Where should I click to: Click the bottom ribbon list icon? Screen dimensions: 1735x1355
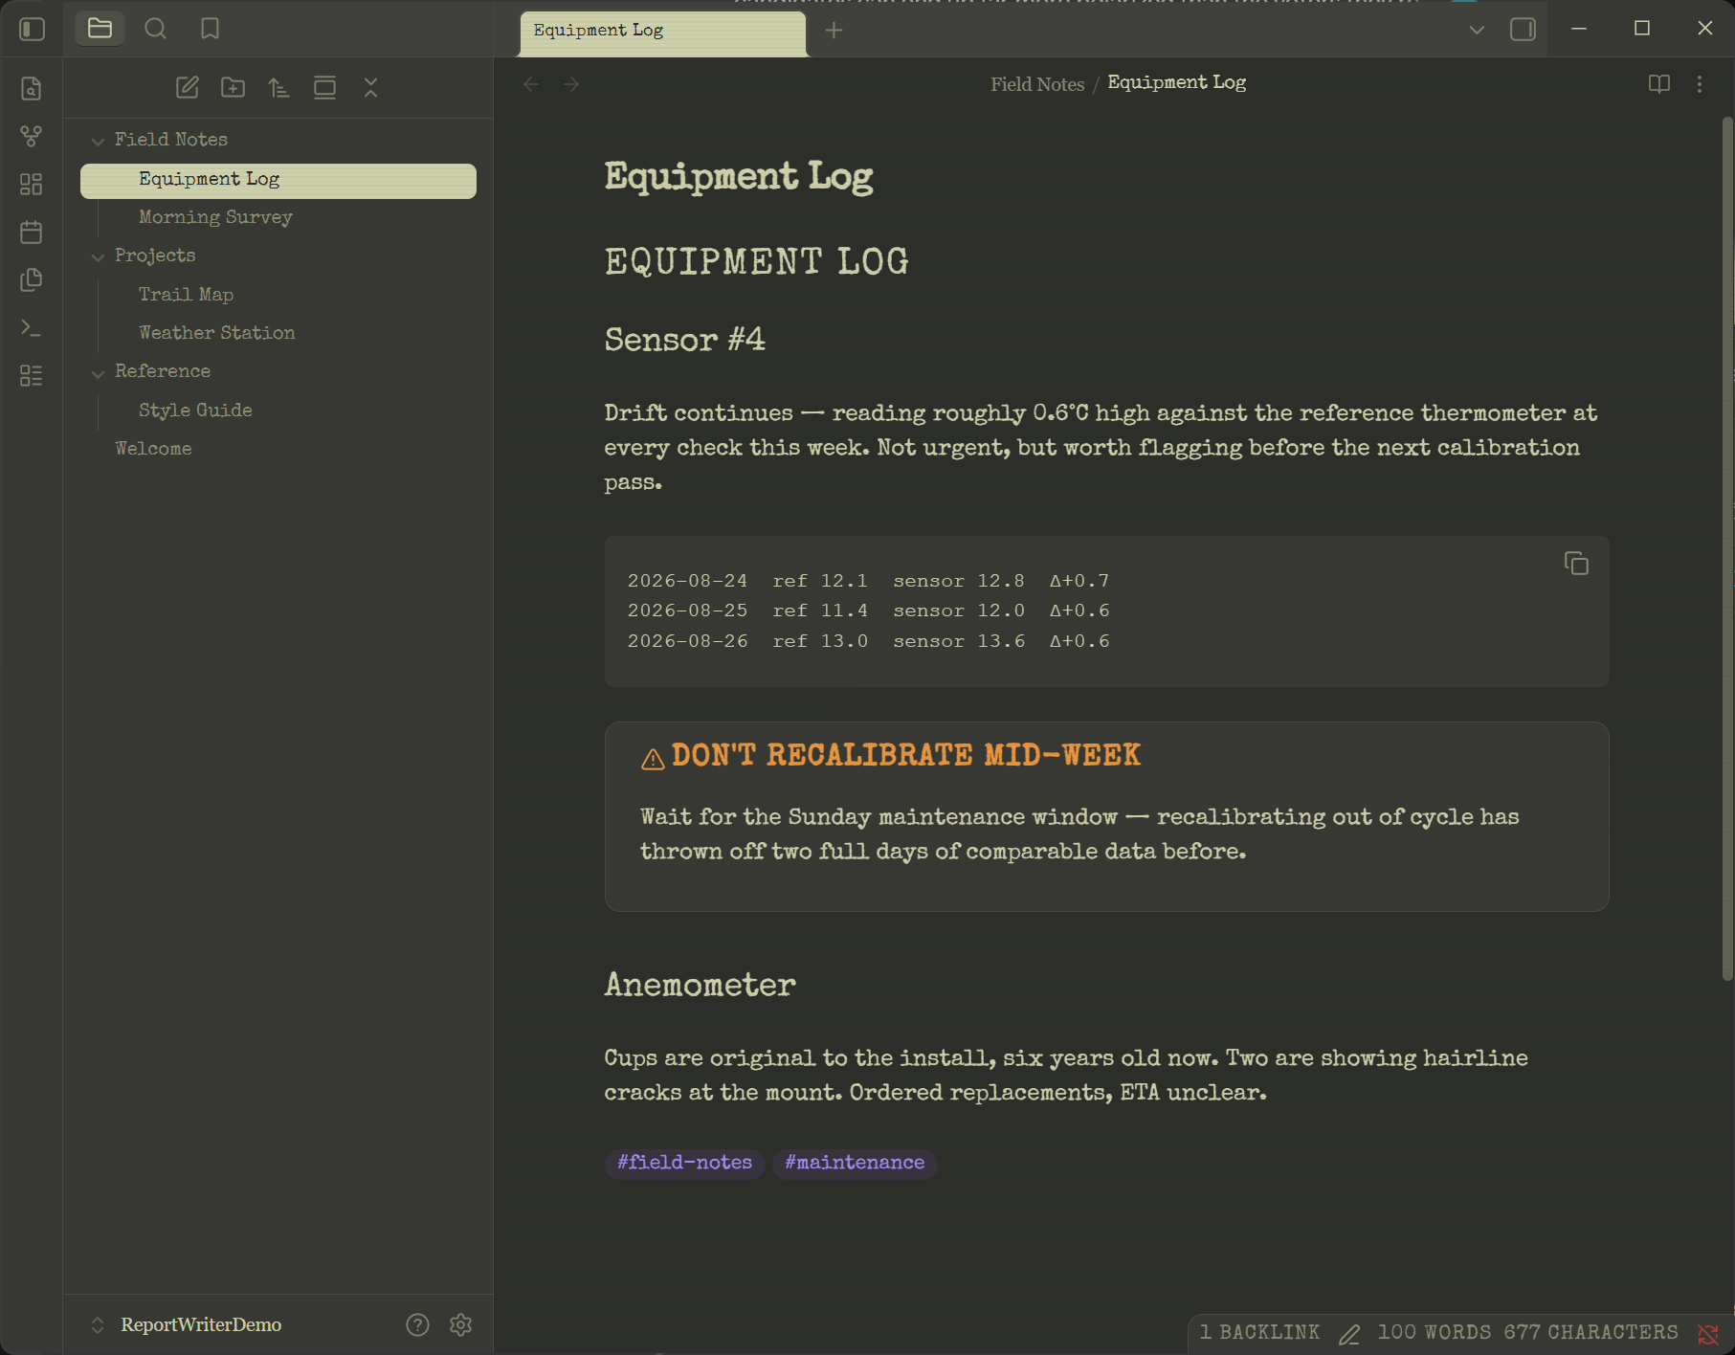[x=32, y=376]
